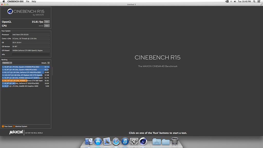Open Mail from the Dock
Image resolution: width=263 pixels, height=148 pixels.
(x=107, y=141)
